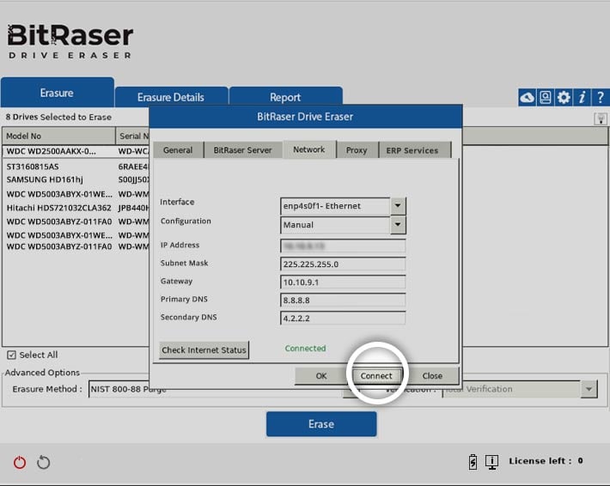The width and height of the screenshot is (610, 486).
Task: Open settings gear icon
Action: point(564,97)
